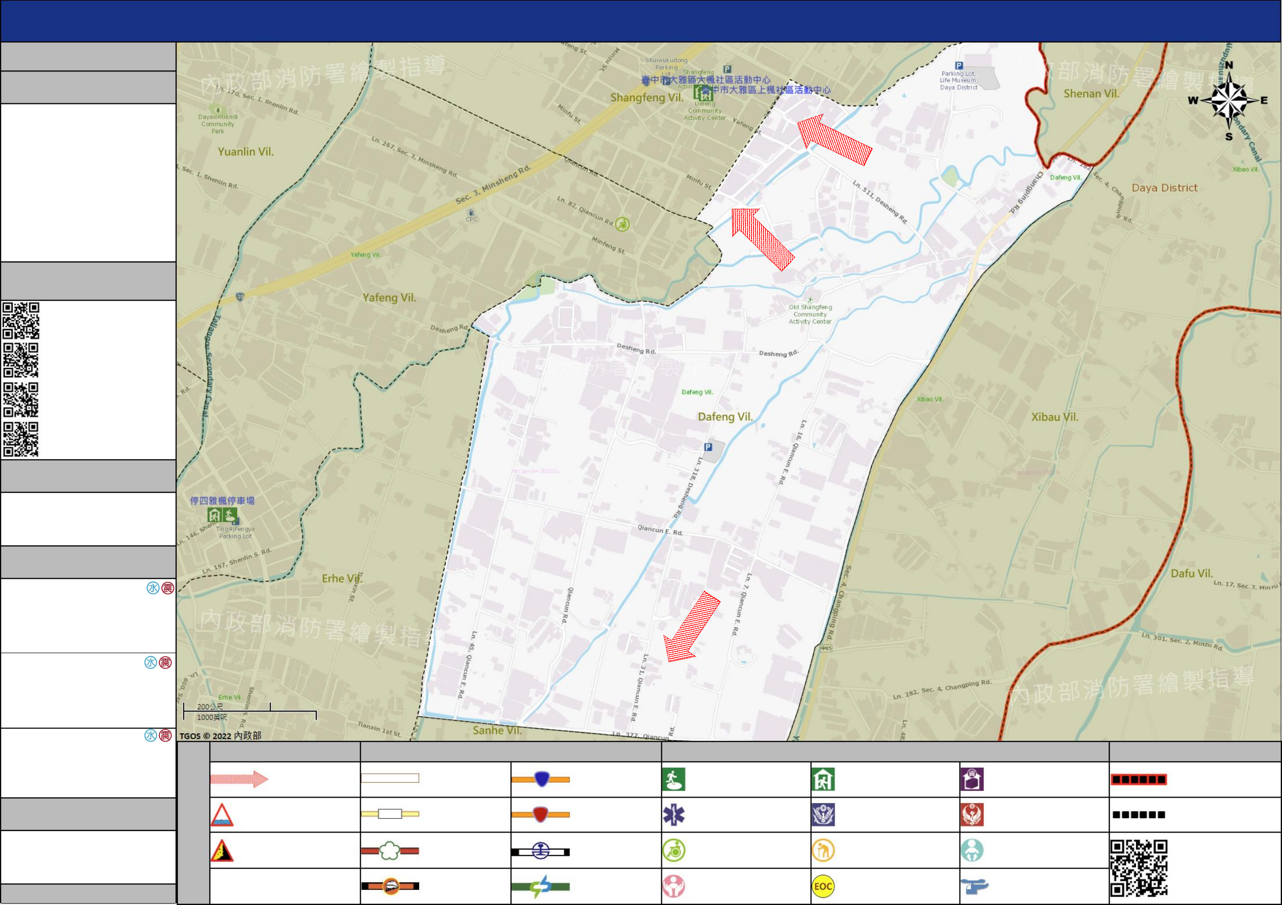Click the 'Yuanlin Vil.' map label

[x=246, y=152]
